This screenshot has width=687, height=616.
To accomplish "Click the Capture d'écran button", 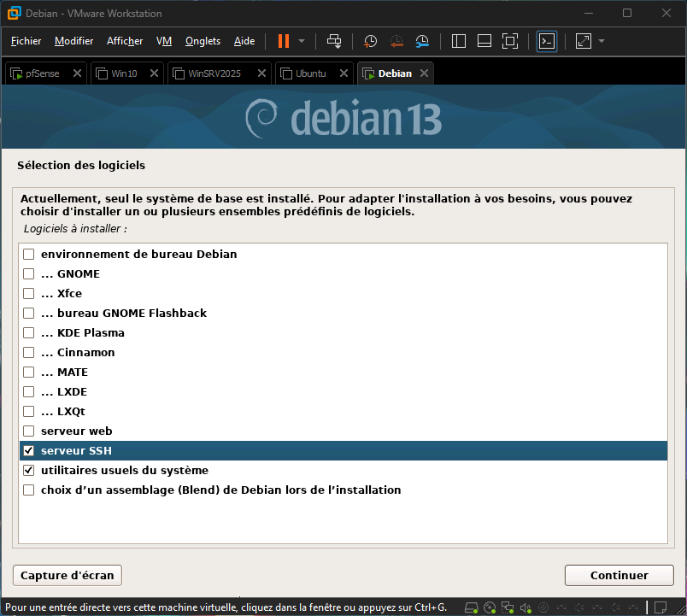I will [68, 575].
